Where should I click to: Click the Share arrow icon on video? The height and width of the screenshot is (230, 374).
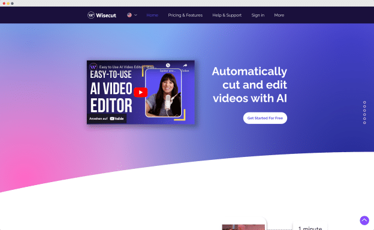(x=185, y=65)
